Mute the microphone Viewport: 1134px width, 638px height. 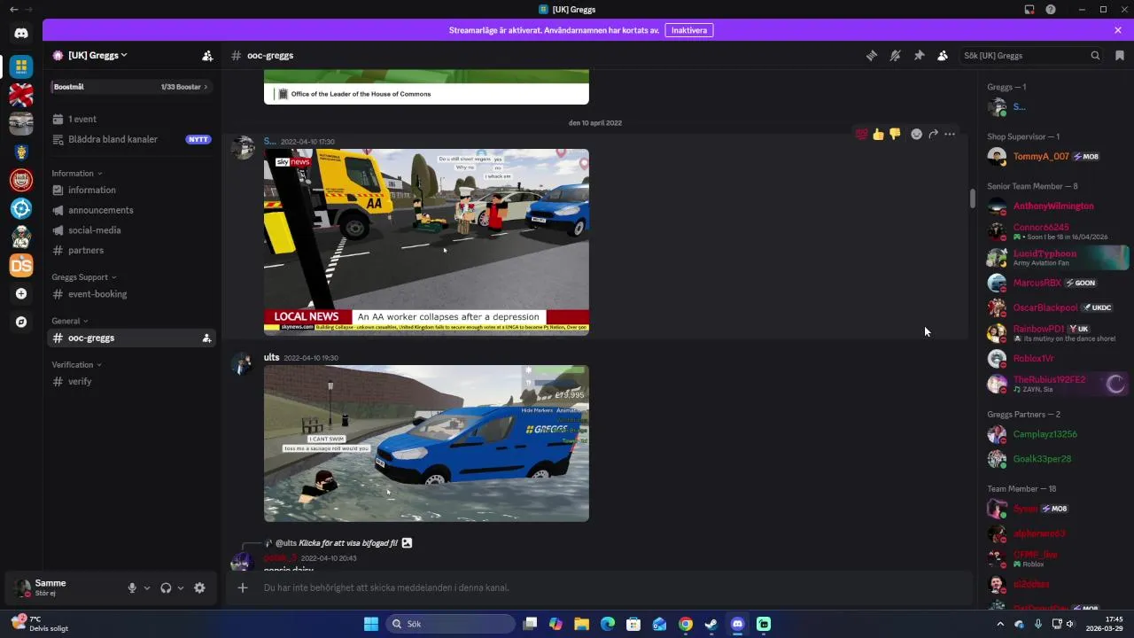tap(132, 587)
